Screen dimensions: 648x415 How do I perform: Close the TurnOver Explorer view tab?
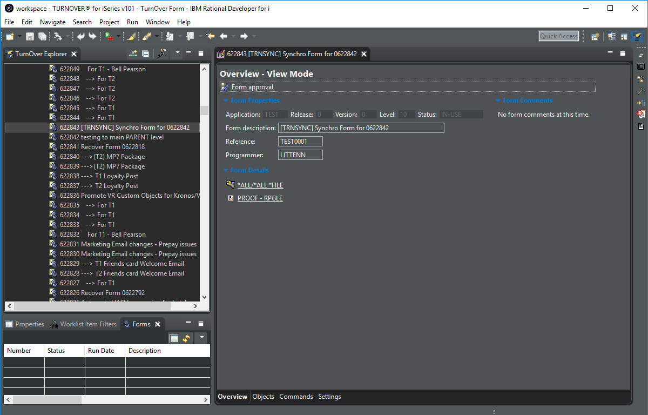click(x=74, y=54)
